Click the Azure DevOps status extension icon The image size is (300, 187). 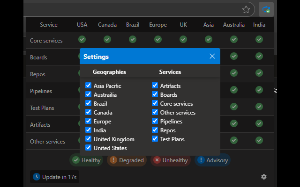click(266, 9)
